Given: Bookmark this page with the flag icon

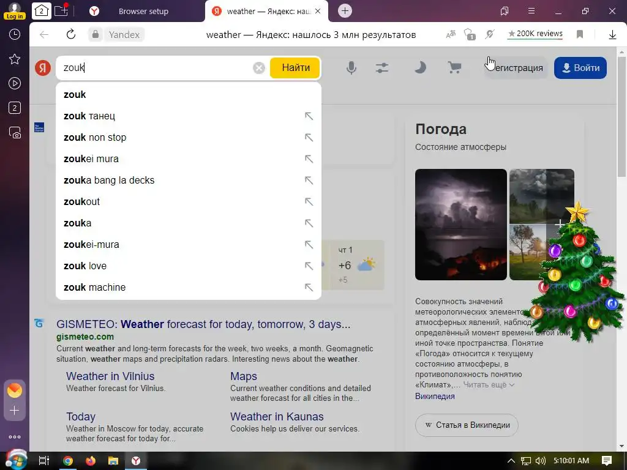Looking at the screenshot, I should pyautogui.click(x=580, y=34).
